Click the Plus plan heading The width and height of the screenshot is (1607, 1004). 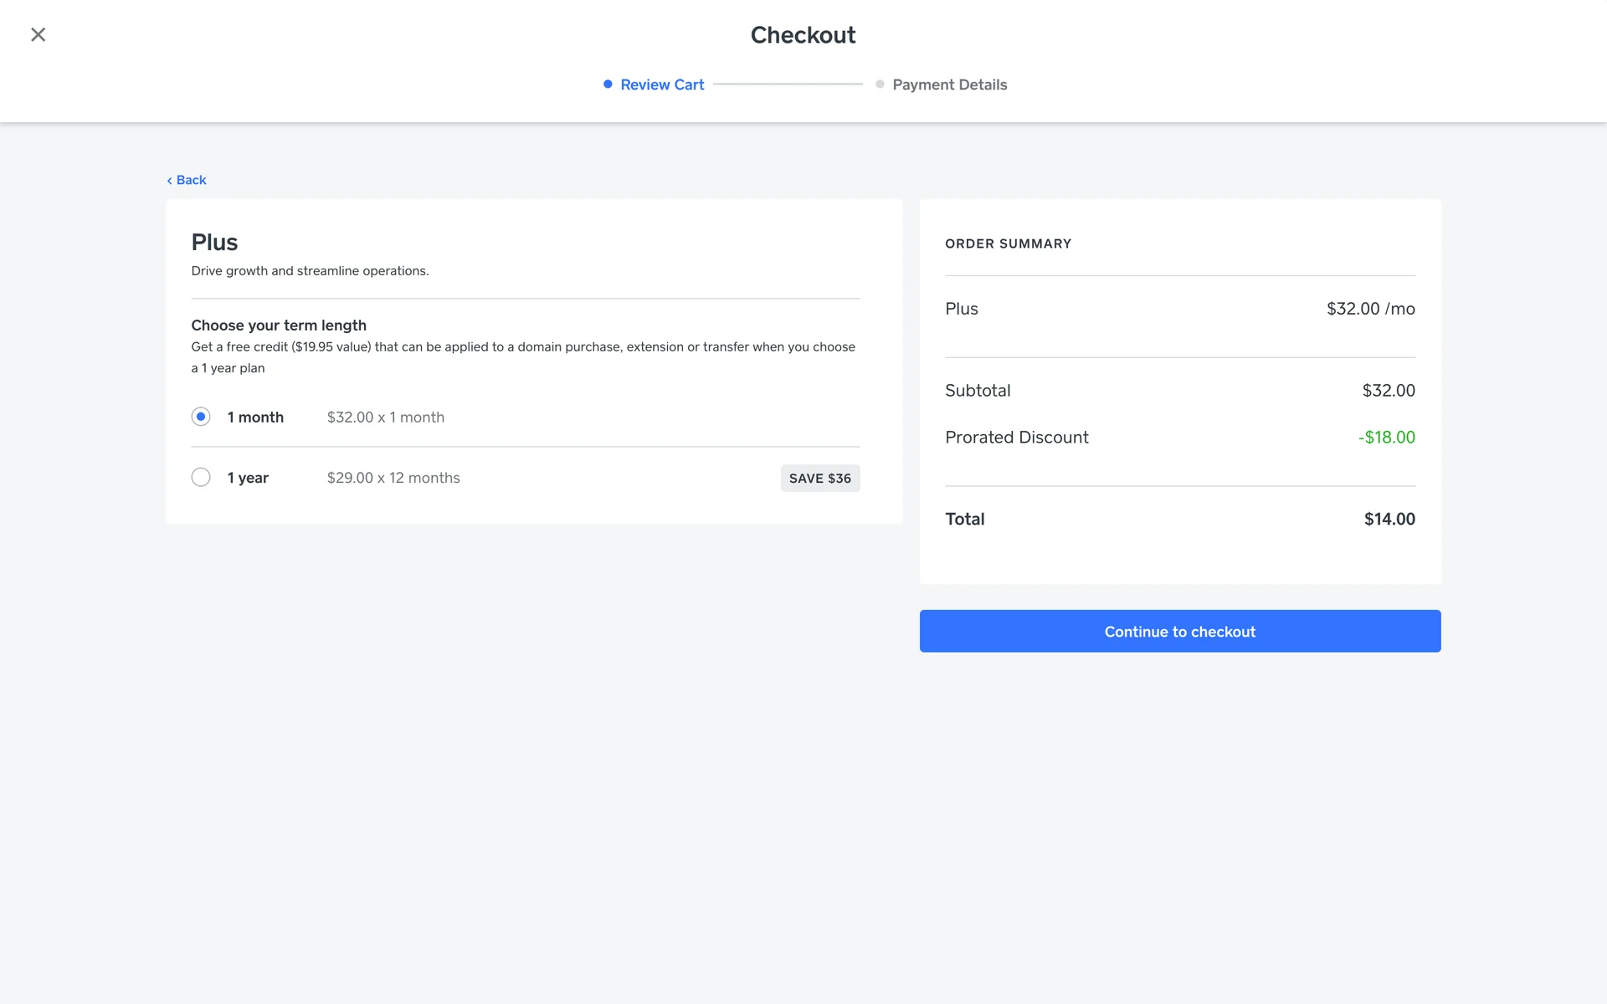pyautogui.click(x=214, y=242)
